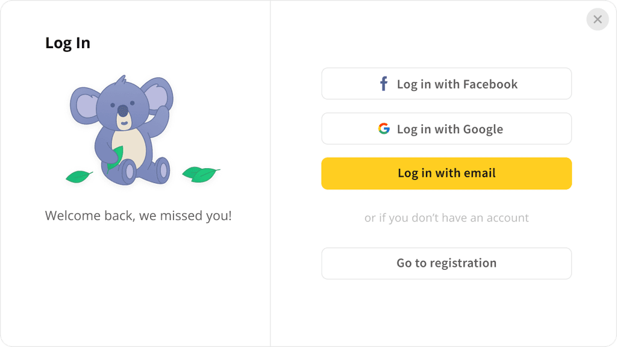Click the koala's dark nose
The width and height of the screenshot is (617, 347).
click(123, 111)
